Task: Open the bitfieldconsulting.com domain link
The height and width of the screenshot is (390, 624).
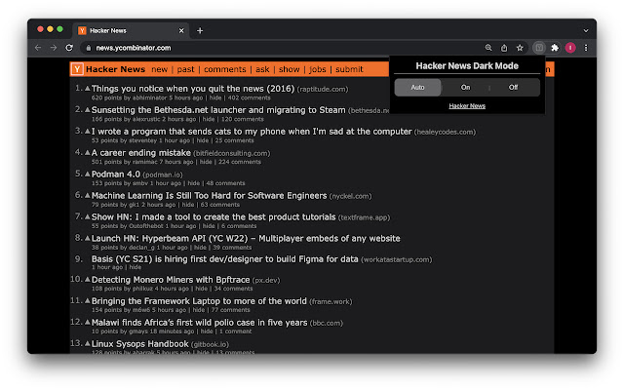Action: coord(231,154)
